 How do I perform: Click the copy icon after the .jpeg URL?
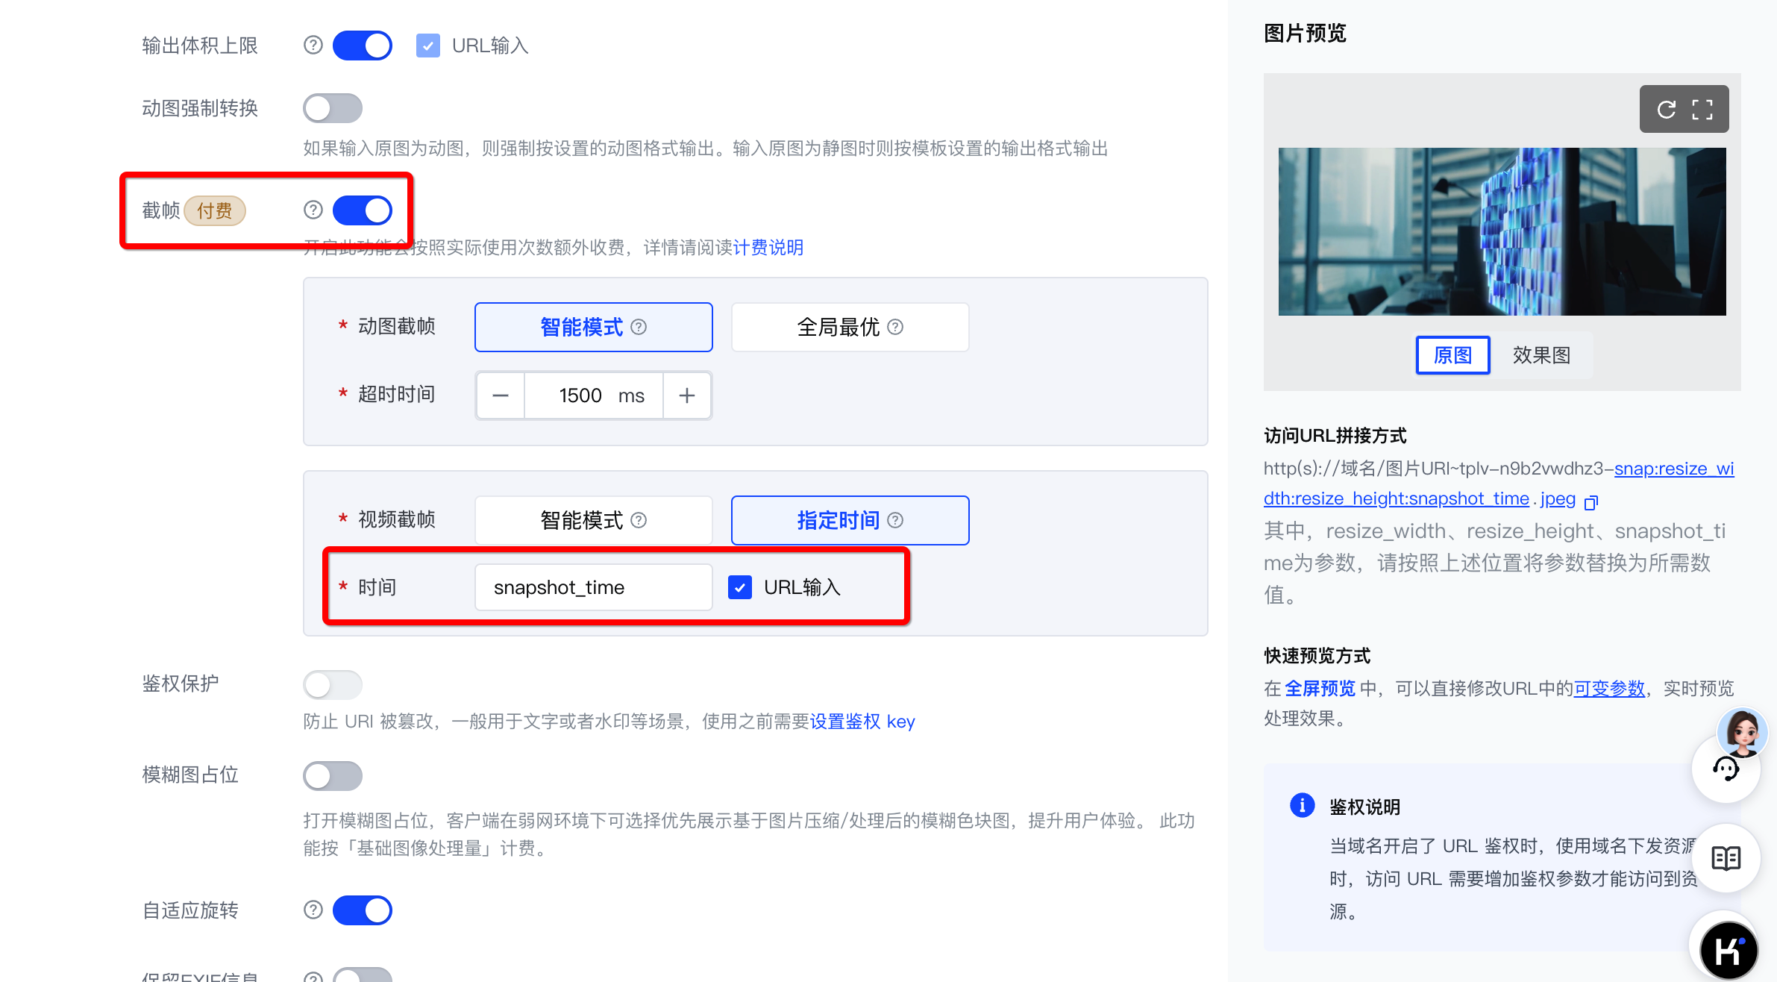(1590, 502)
